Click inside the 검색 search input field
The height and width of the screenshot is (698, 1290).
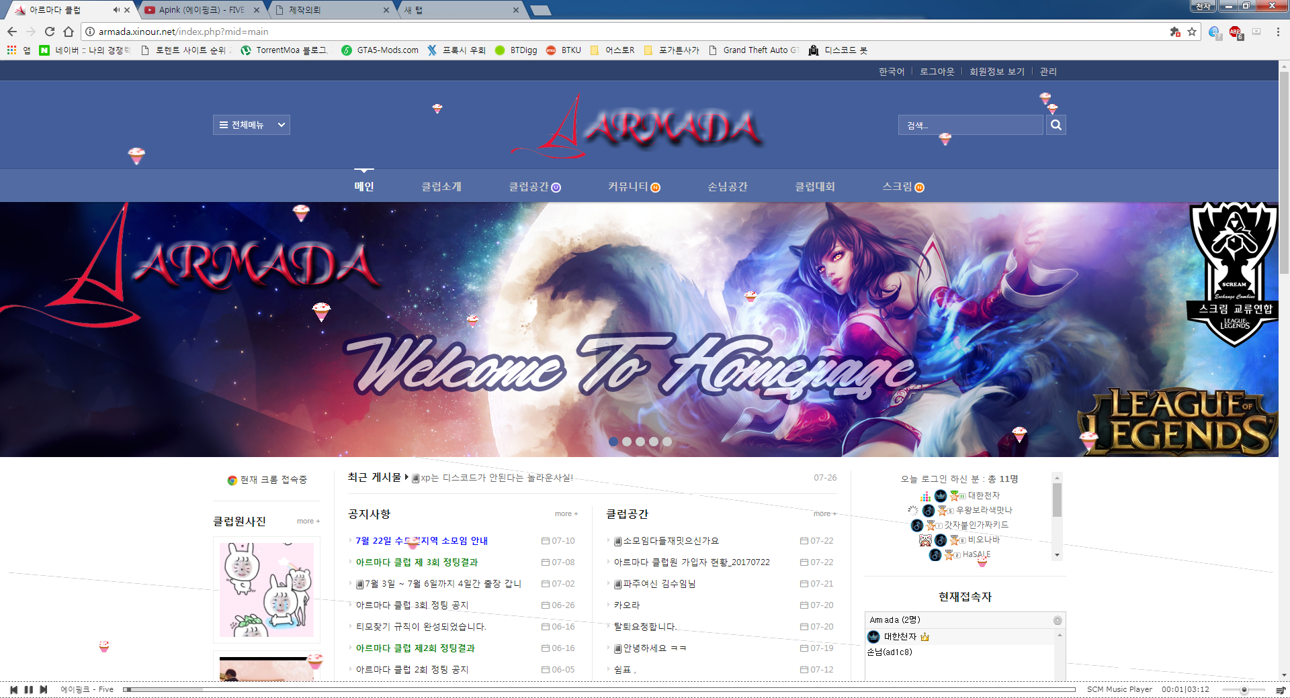click(971, 125)
